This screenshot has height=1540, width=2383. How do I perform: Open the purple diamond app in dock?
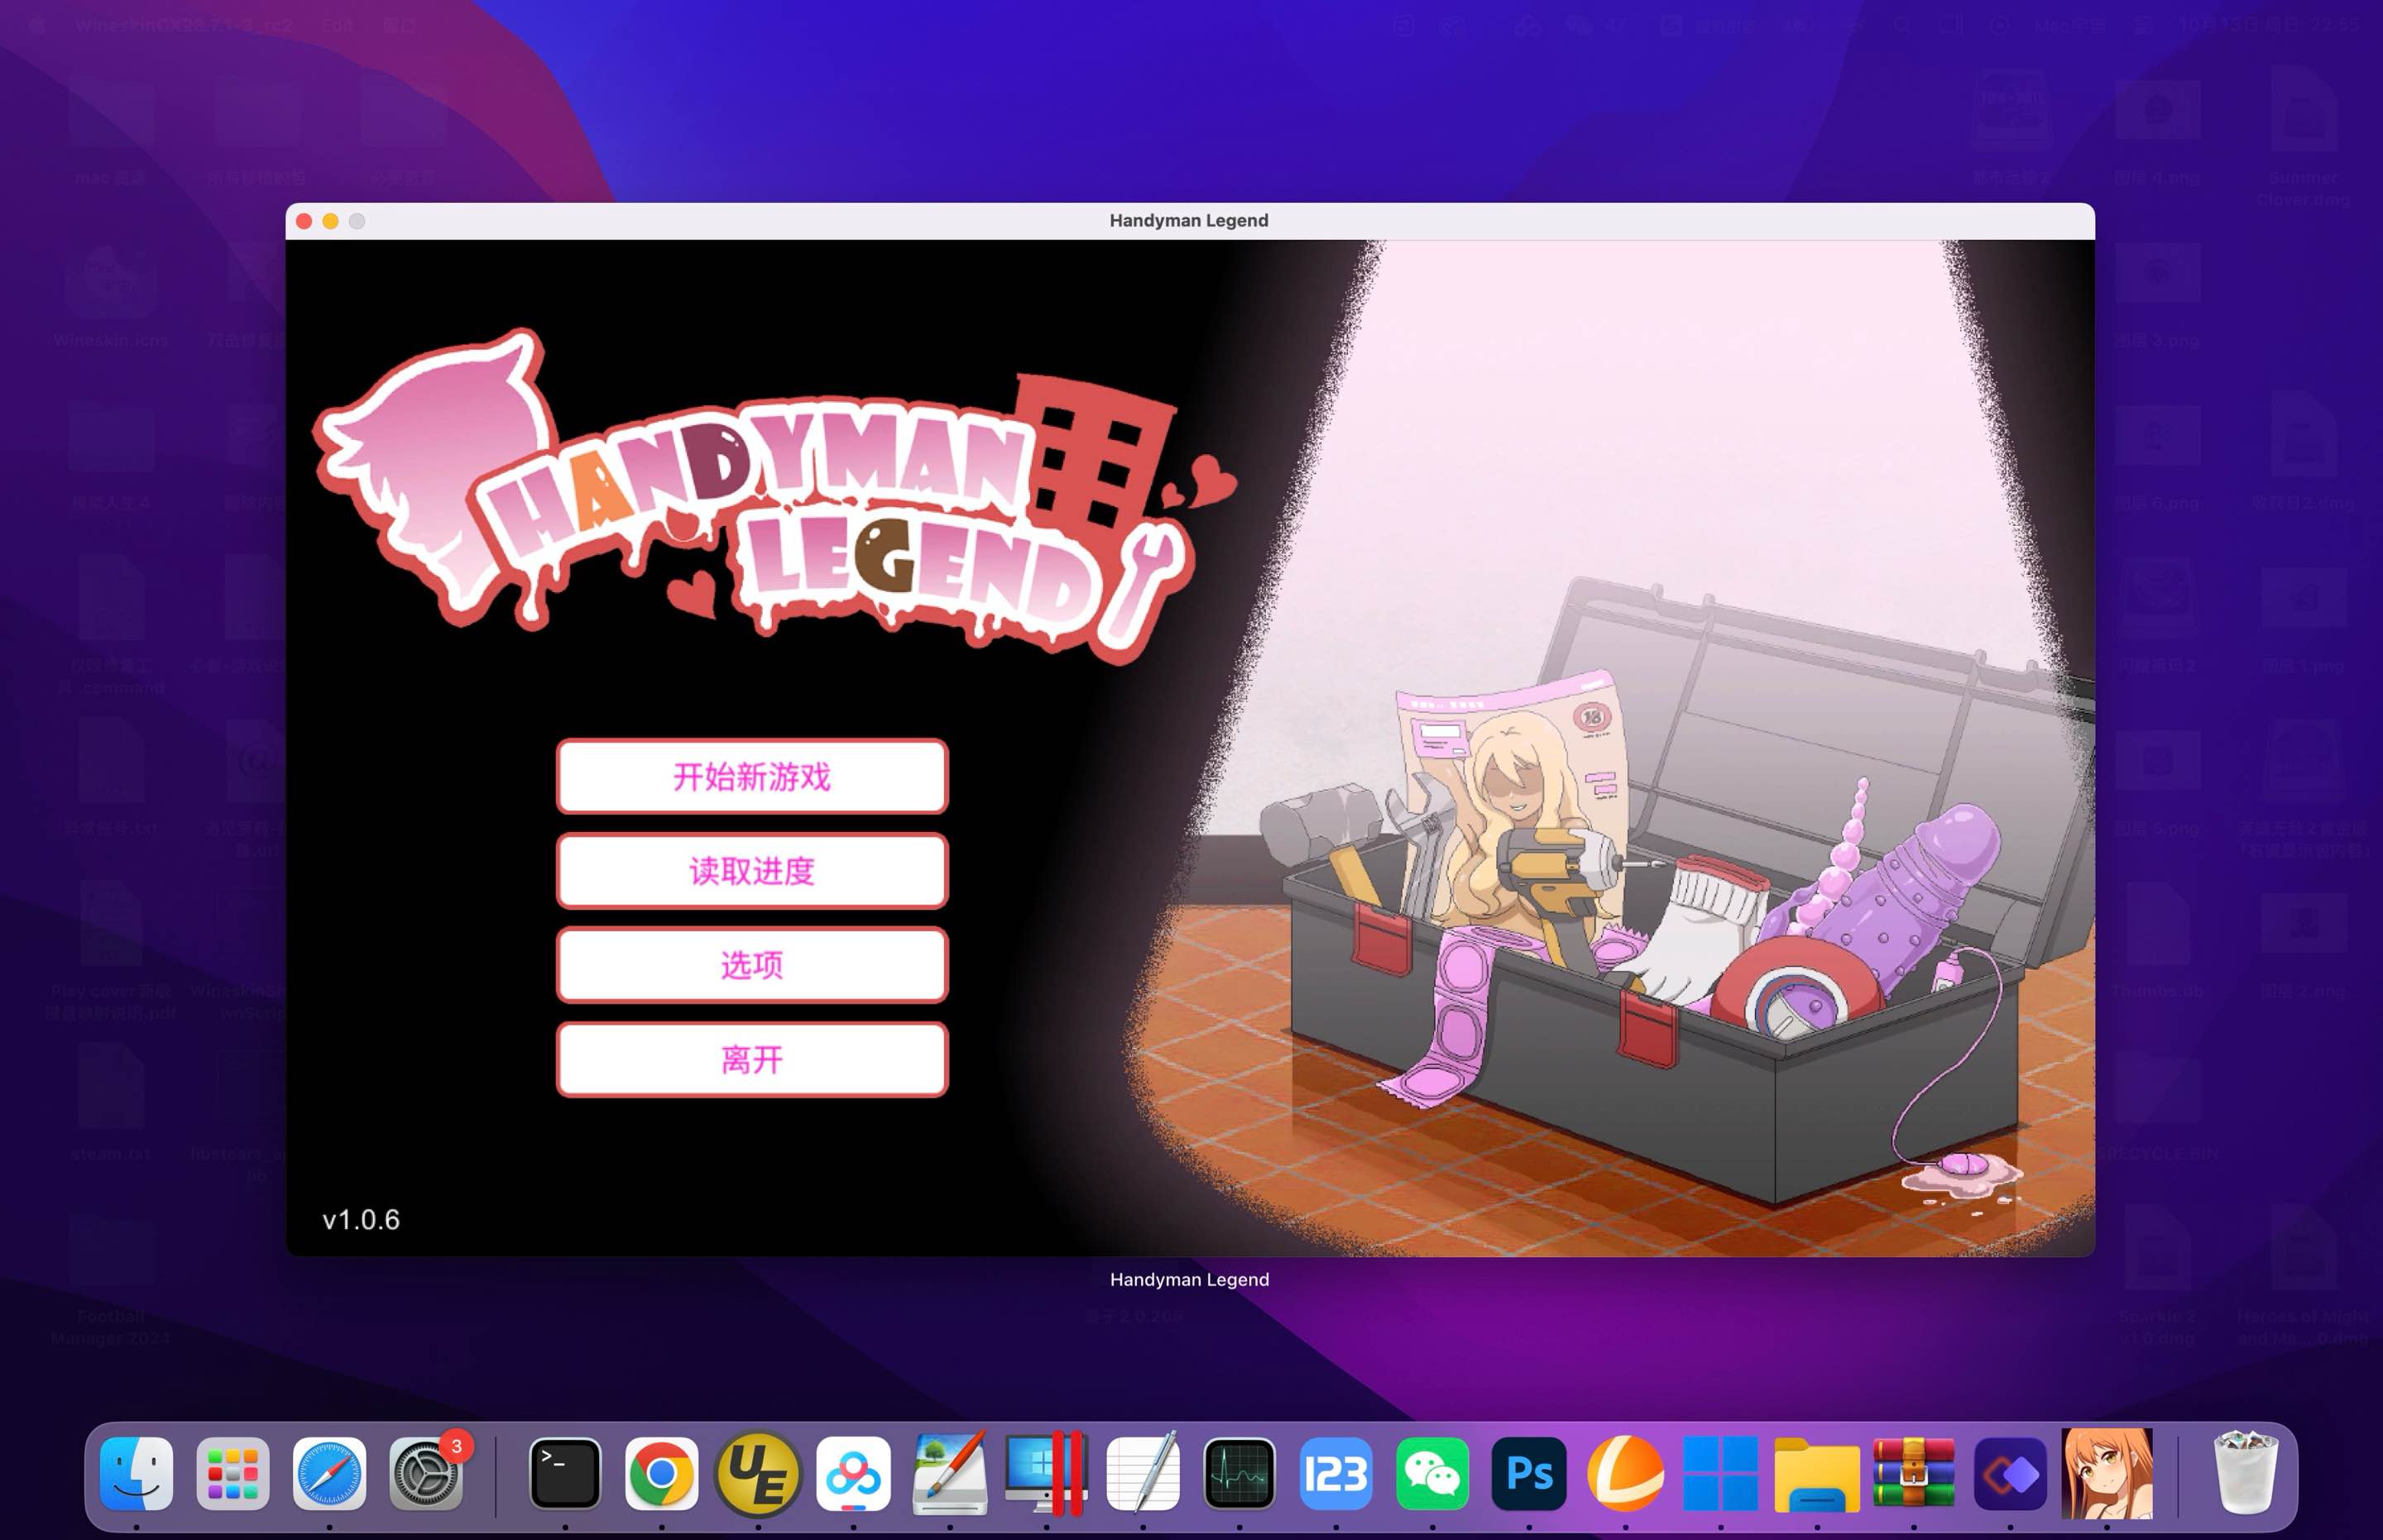(2010, 1474)
